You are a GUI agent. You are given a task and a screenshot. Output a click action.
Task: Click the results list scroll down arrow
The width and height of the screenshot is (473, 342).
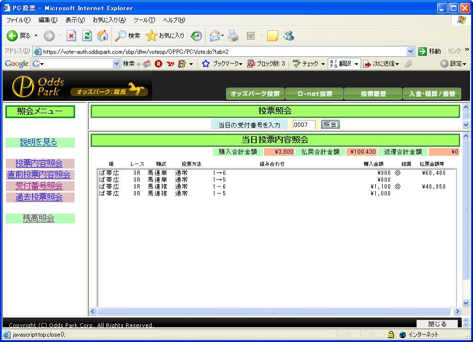click(x=466, y=303)
